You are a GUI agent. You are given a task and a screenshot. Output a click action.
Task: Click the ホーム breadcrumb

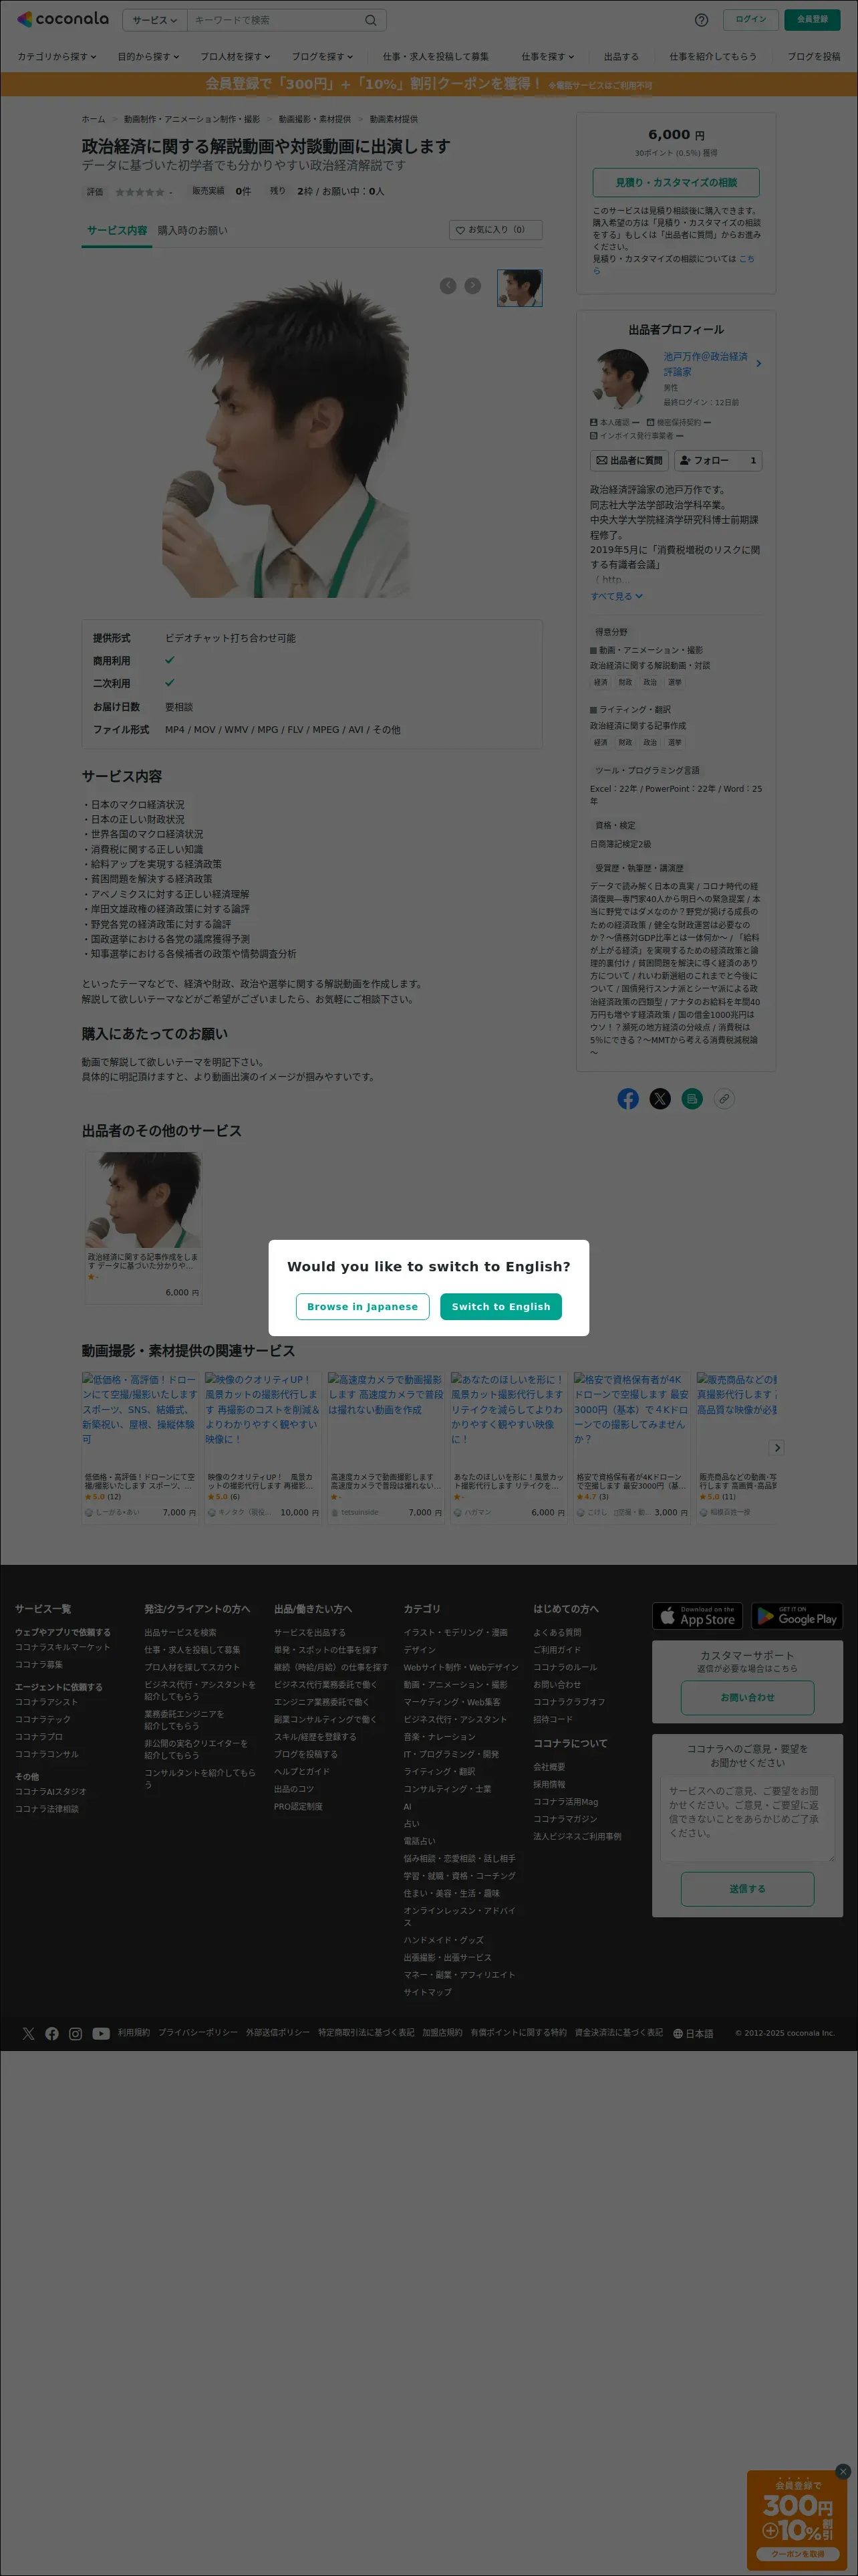(94, 119)
